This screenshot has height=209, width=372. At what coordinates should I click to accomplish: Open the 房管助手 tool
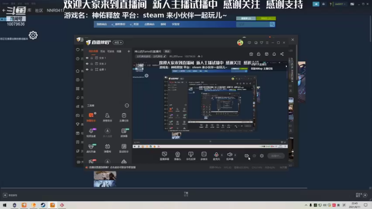[x=107, y=118]
